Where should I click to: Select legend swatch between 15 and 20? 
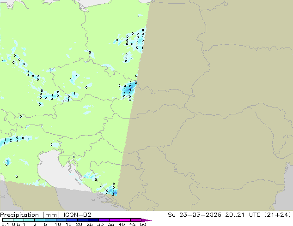[72, 220]
